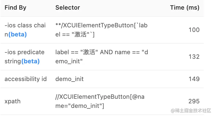Select the 100 ms time value
This screenshot has width=215, height=117.
coord(194,30)
